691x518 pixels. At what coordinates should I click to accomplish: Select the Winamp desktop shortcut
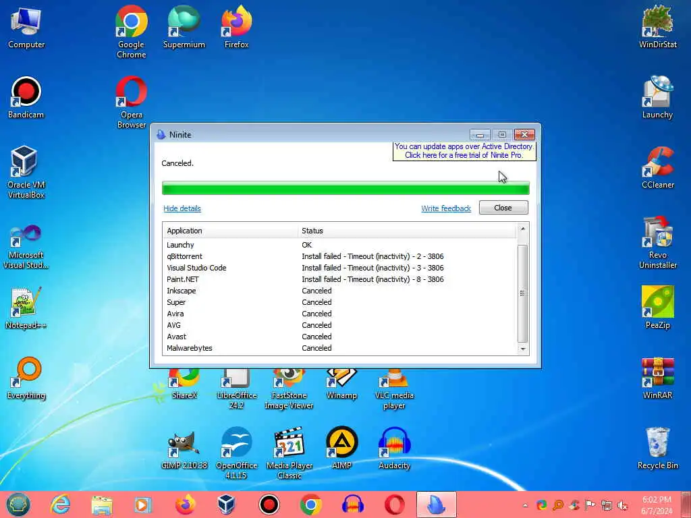point(341,384)
